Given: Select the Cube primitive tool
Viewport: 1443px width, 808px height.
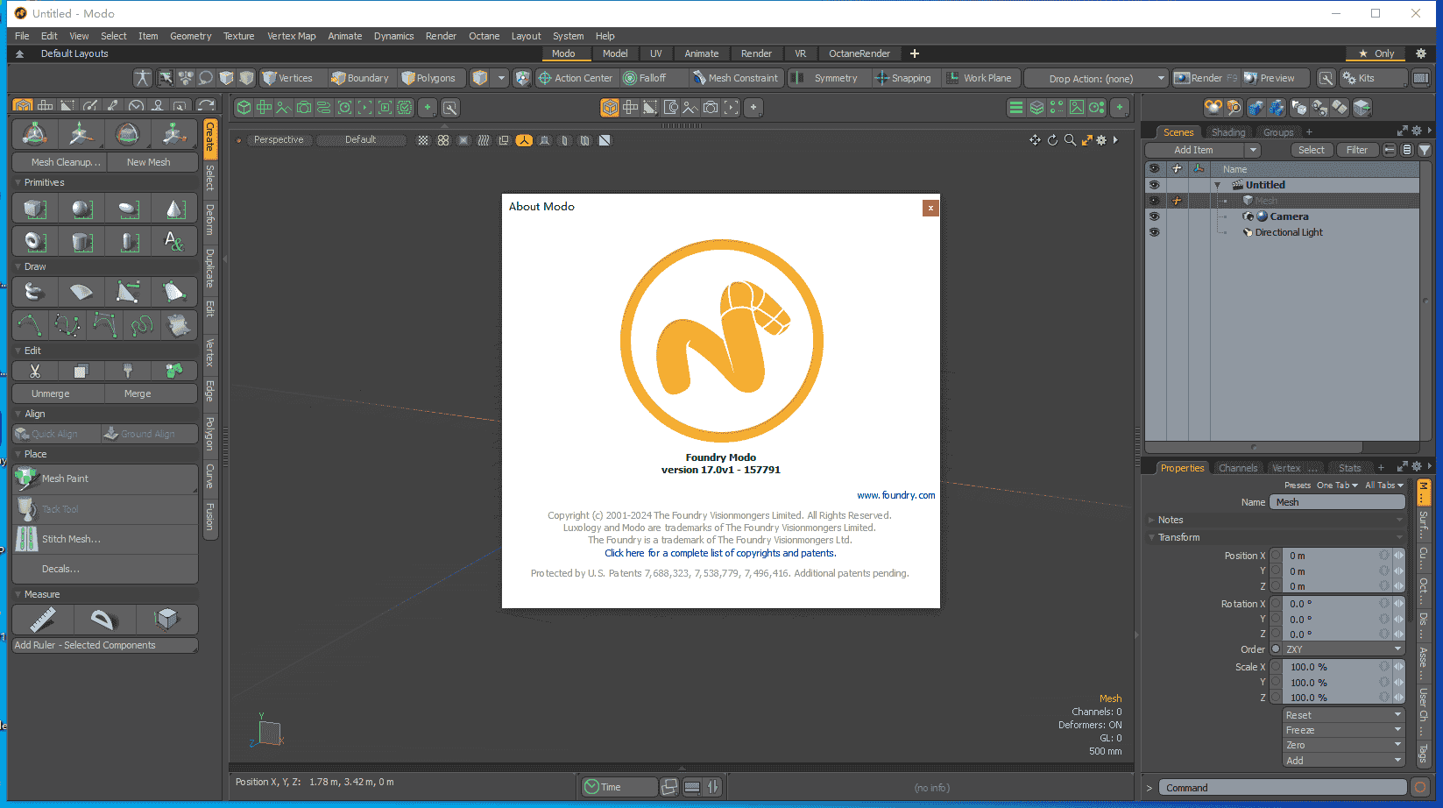Looking at the screenshot, I should pyautogui.click(x=32, y=208).
